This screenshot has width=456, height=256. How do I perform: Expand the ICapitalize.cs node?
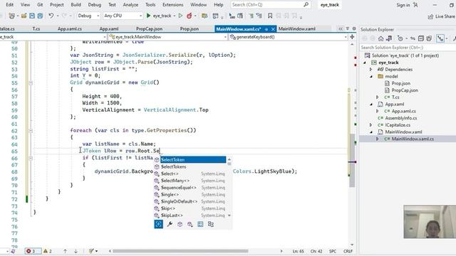click(x=370, y=125)
